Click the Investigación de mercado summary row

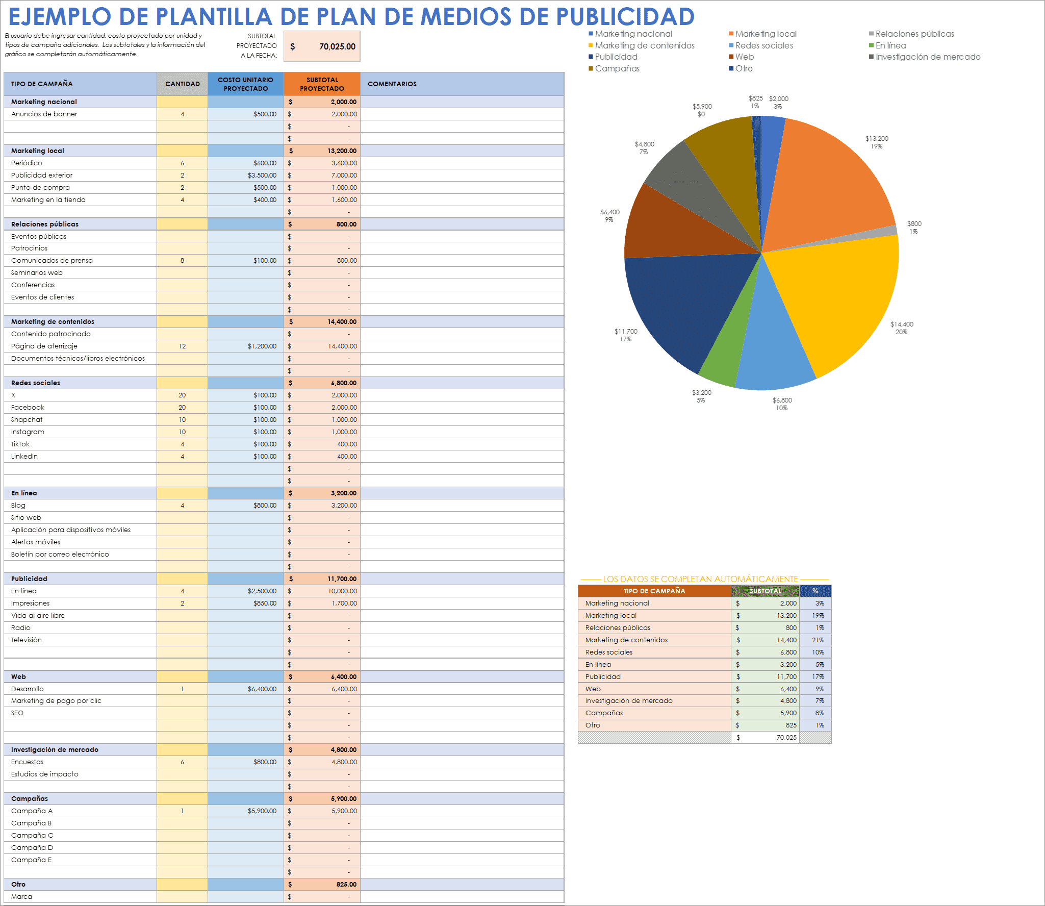click(704, 701)
